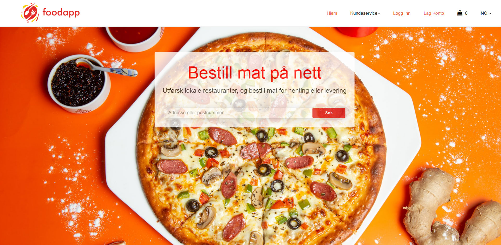
Task: Open the NO language selector
Action: (486, 13)
